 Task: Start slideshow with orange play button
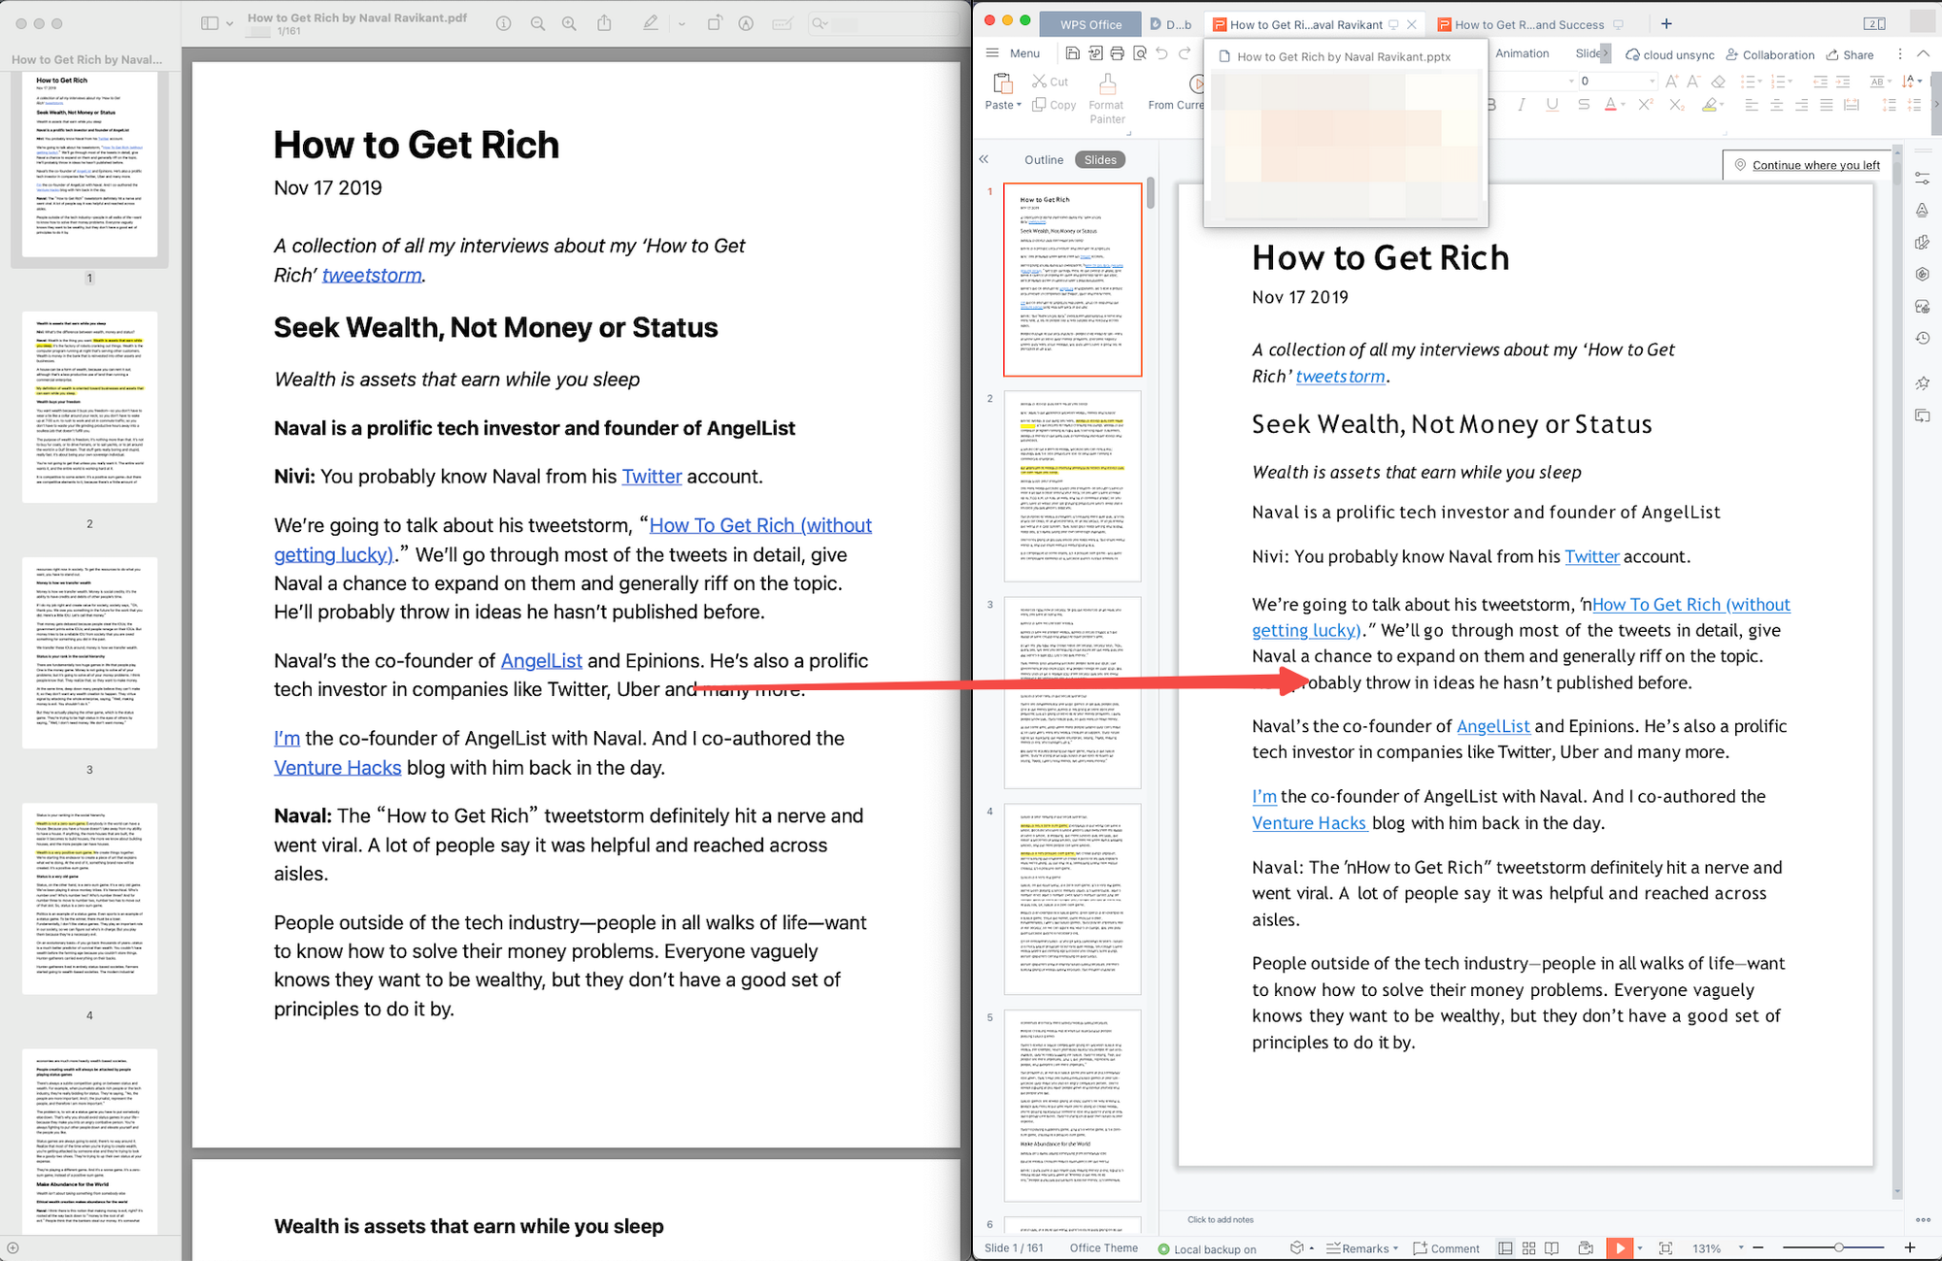coord(1619,1248)
